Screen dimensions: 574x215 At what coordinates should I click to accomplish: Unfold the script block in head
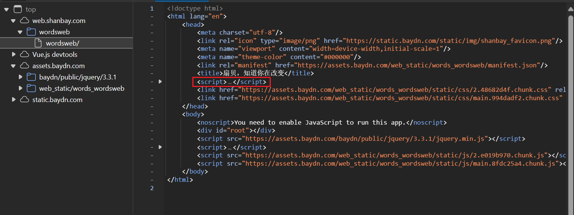160,82
